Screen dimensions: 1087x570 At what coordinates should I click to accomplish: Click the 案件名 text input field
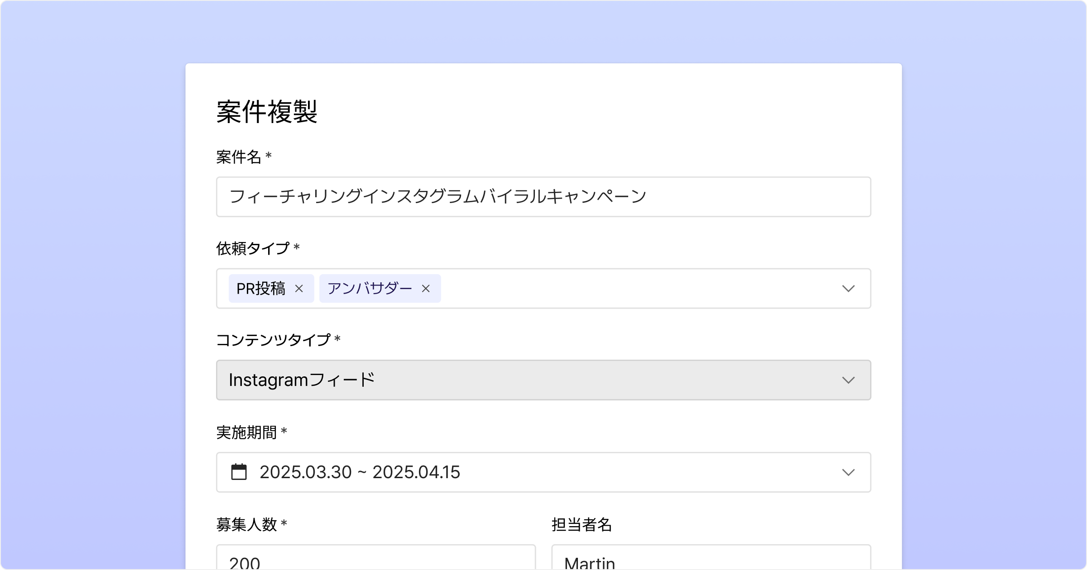543,197
